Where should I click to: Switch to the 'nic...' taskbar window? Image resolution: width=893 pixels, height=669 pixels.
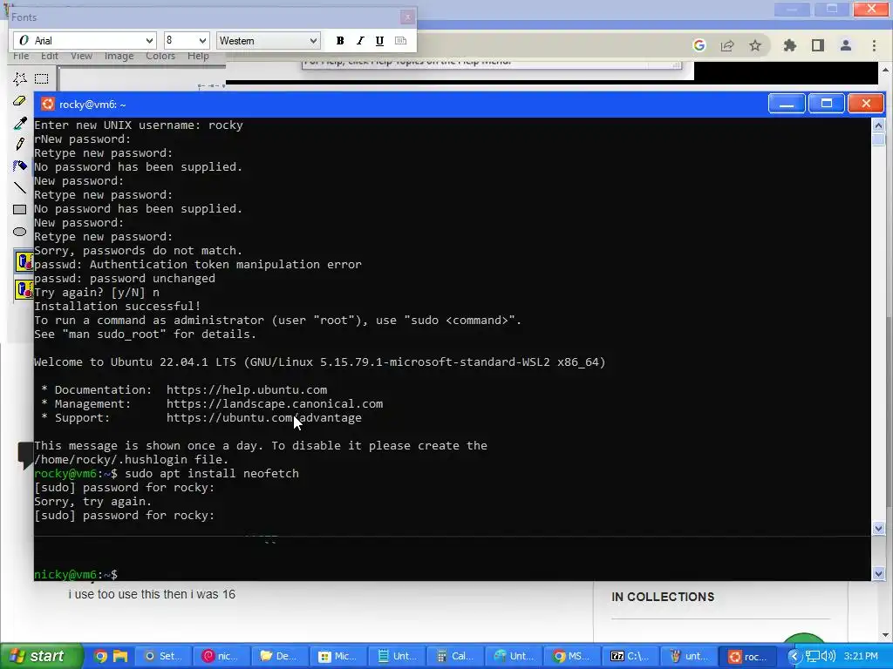[x=221, y=656]
